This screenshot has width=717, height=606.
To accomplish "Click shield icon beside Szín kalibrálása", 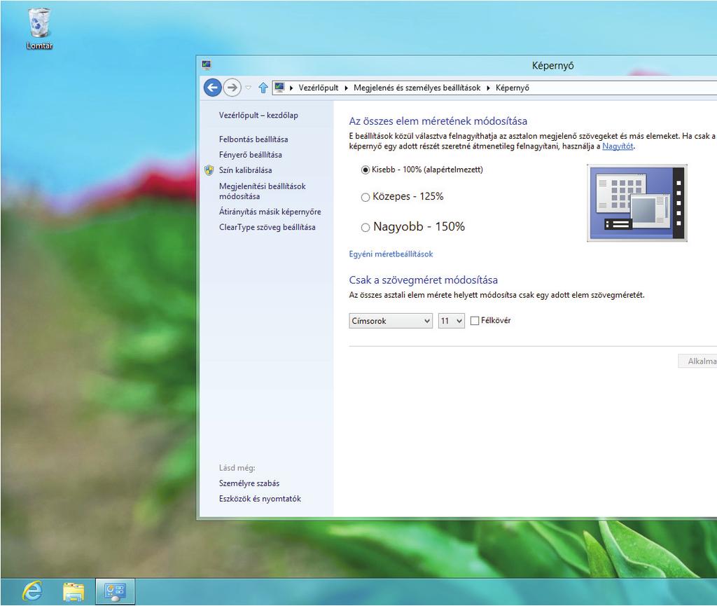I will [x=209, y=170].
